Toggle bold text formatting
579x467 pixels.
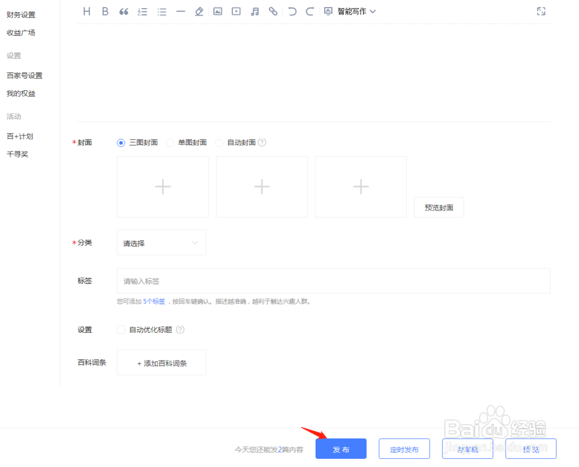pyautogui.click(x=105, y=11)
